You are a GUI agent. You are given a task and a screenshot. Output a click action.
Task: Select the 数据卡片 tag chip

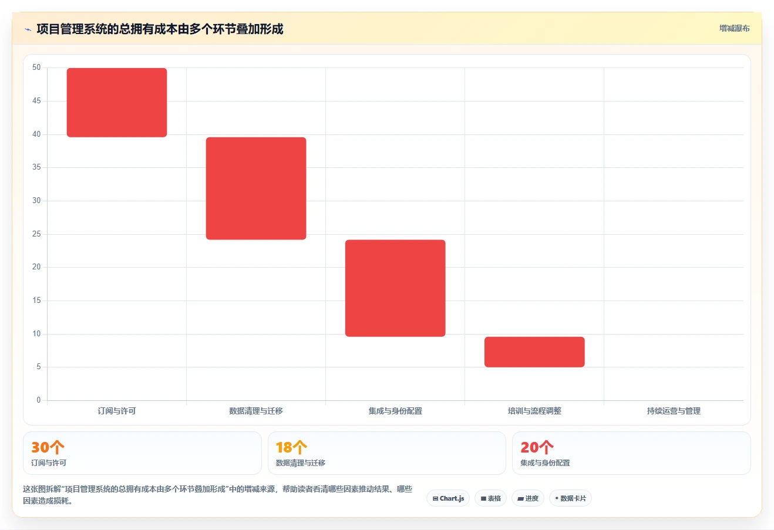pyautogui.click(x=570, y=498)
